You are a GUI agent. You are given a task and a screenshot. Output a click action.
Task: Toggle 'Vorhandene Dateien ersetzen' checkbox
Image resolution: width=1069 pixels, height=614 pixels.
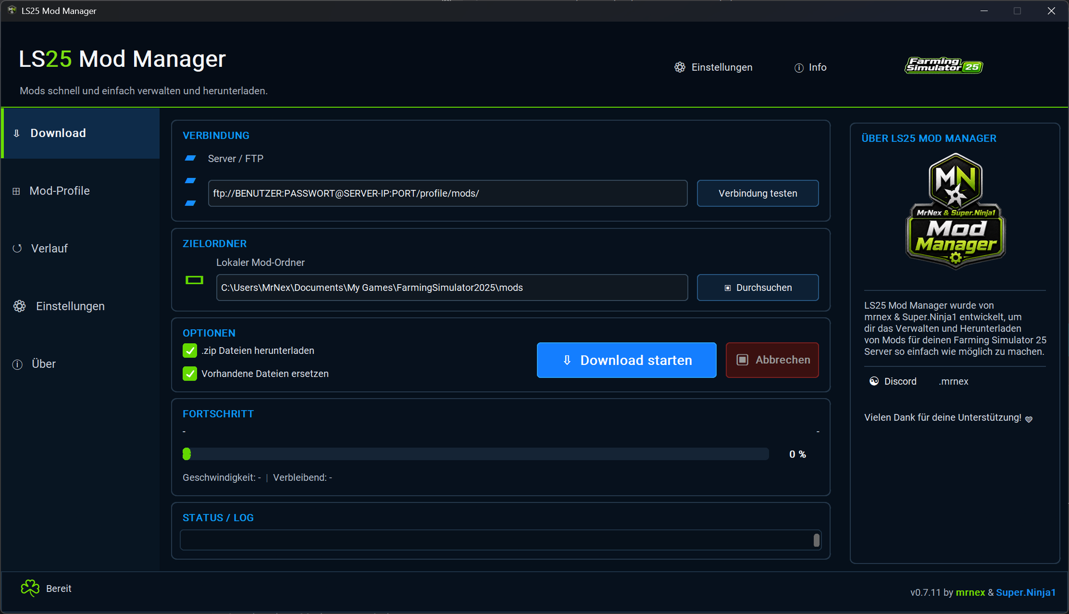point(190,374)
